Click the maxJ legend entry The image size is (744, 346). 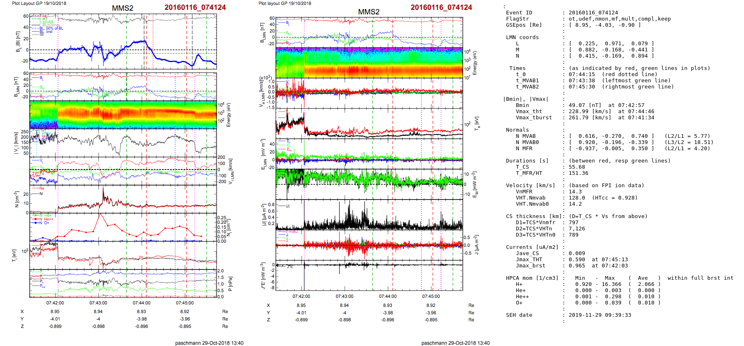point(293,232)
